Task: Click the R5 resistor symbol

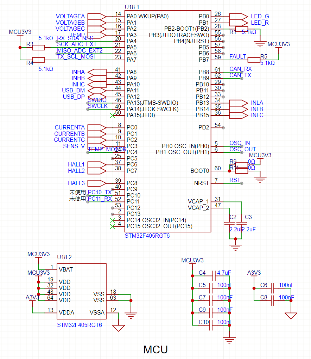Action: click(x=254, y=60)
